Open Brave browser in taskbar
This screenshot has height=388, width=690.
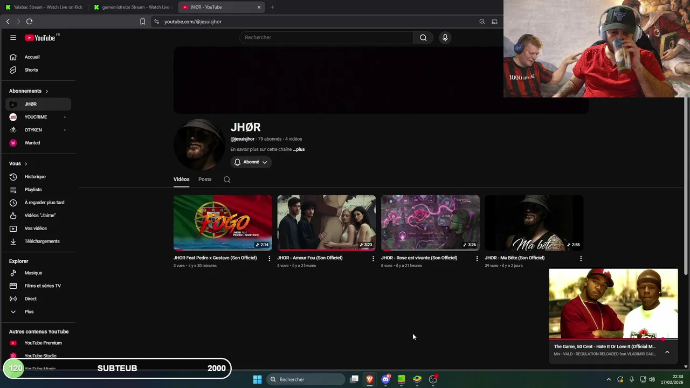[x=370, y=379]
